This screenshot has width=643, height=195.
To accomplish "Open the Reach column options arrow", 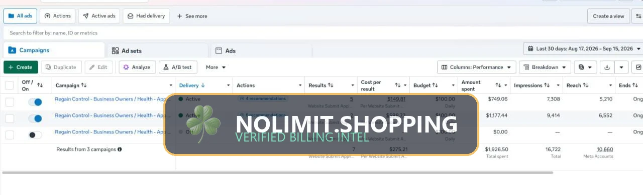I will tap(611, 85).
